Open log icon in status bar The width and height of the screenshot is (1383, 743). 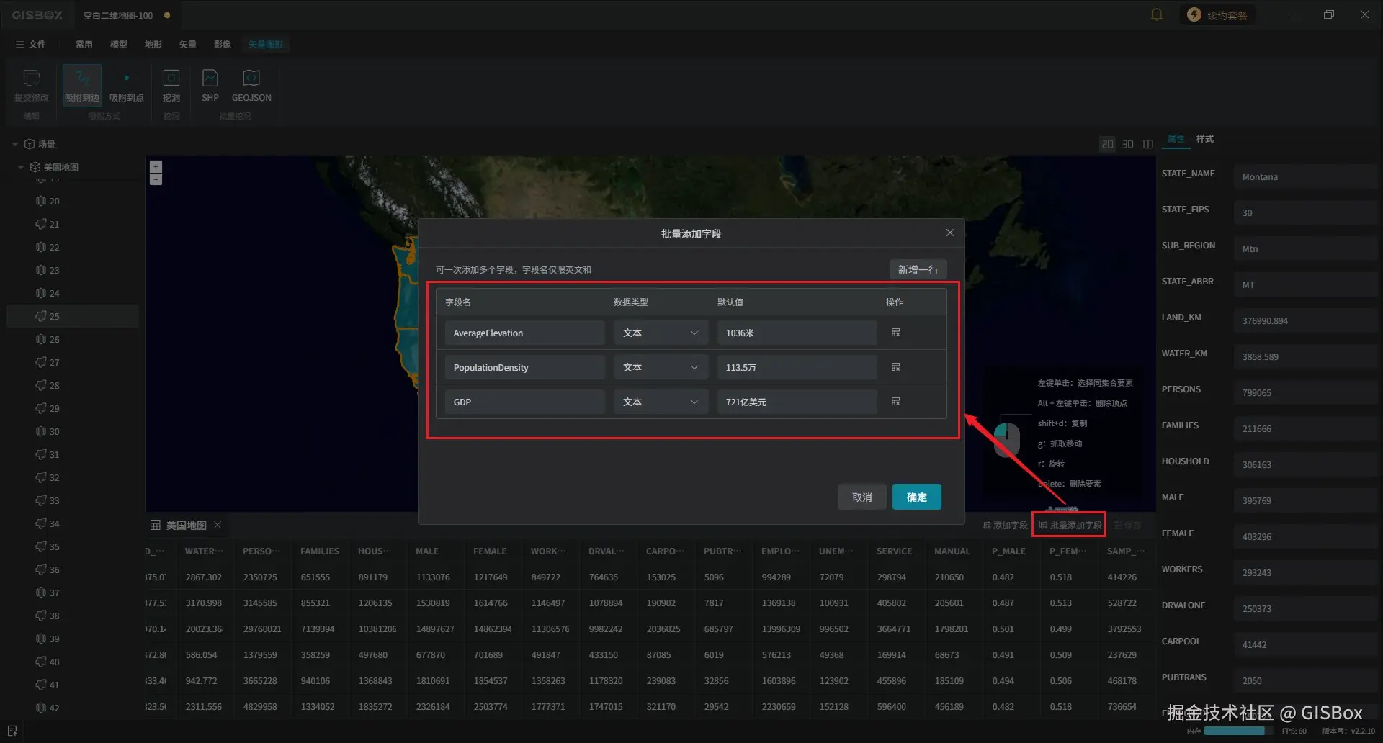point(12,731)
